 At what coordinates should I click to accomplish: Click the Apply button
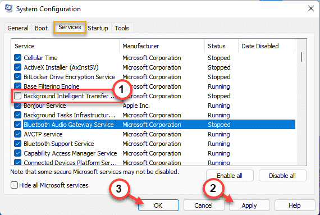pos(249,205)
